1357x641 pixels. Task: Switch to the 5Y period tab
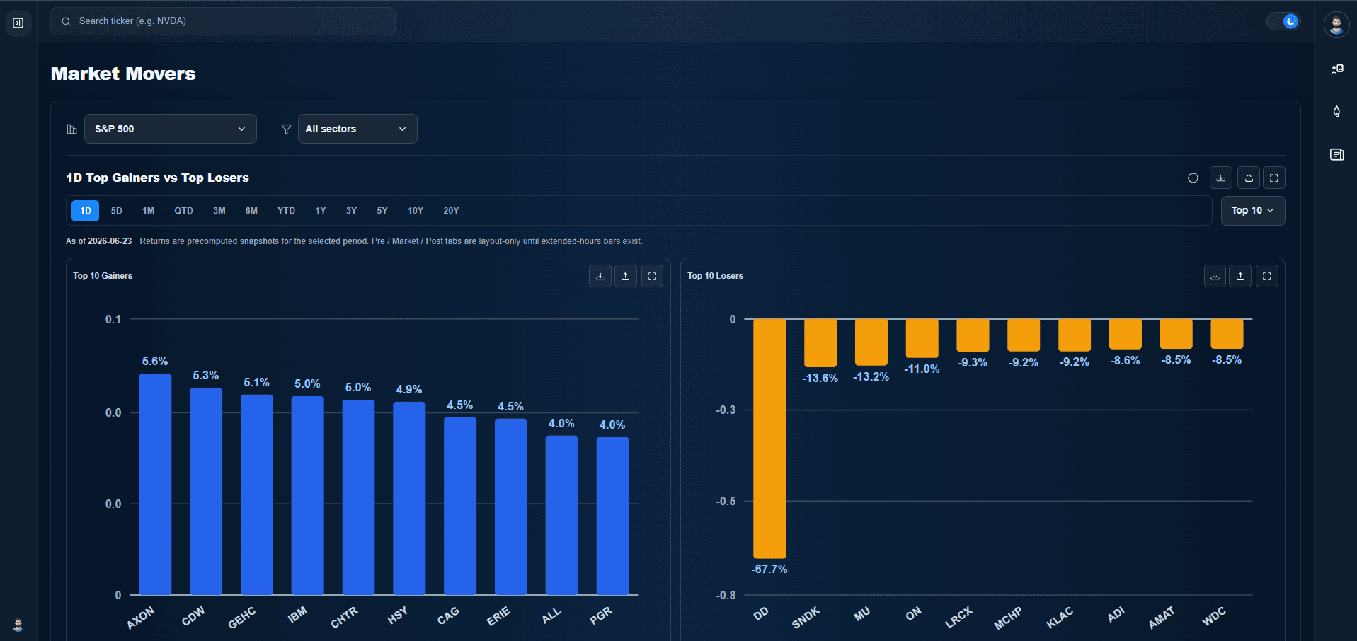point(382,211)
